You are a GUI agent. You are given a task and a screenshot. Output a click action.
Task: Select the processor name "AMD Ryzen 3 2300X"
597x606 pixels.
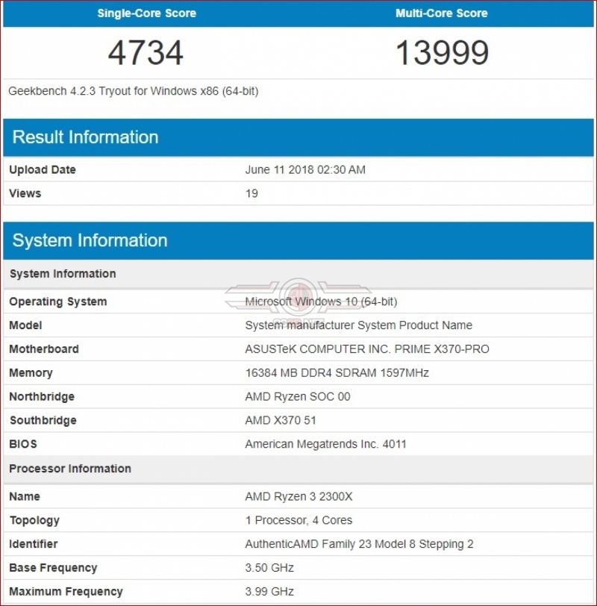298,496
